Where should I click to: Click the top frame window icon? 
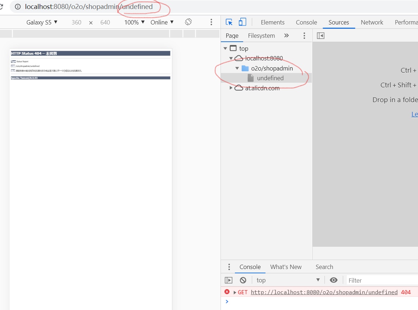pos(233,48)
